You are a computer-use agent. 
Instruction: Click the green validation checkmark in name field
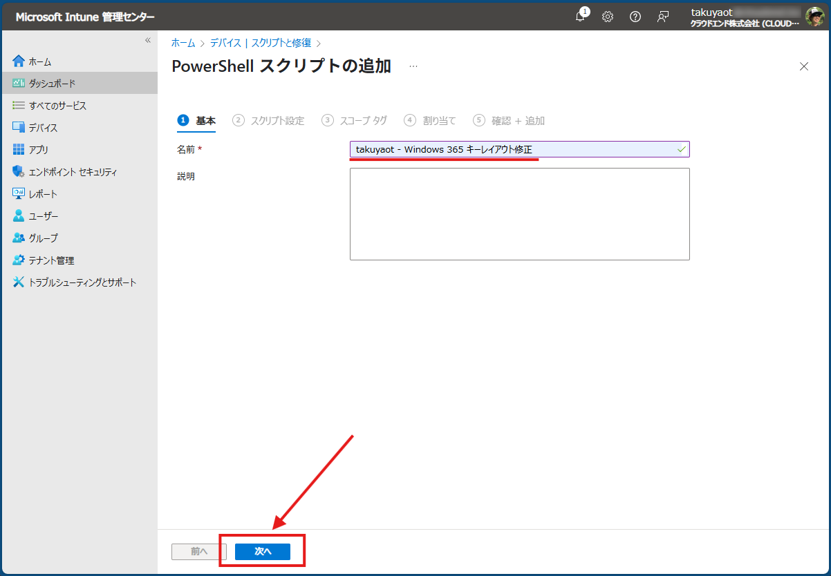tap(682, 149)
